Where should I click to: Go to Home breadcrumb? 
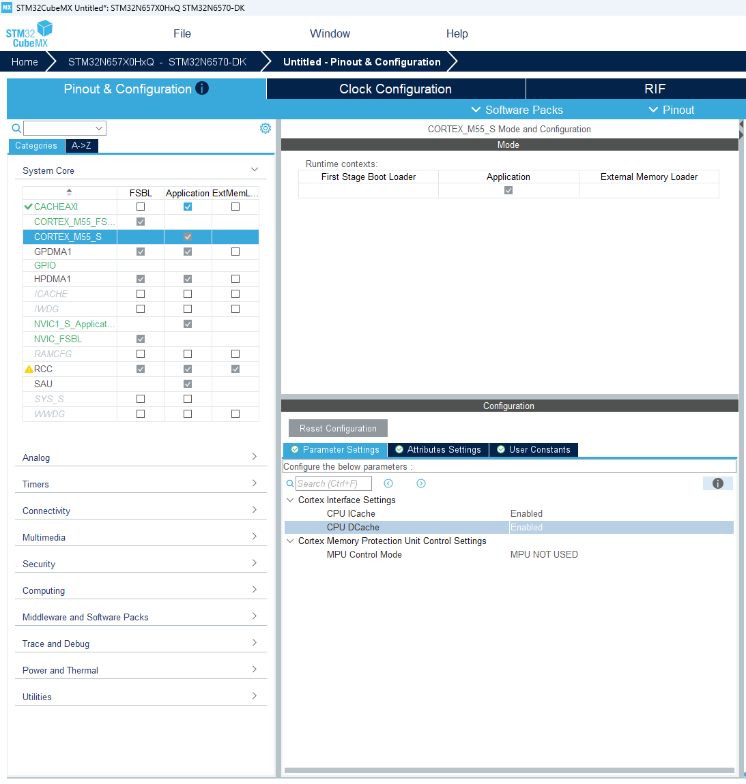pyautogui.click(x=25, y=62)
